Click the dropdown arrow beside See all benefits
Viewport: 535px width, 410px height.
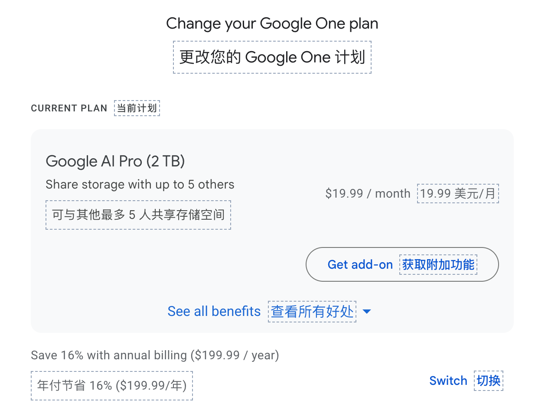click(367, 312)
